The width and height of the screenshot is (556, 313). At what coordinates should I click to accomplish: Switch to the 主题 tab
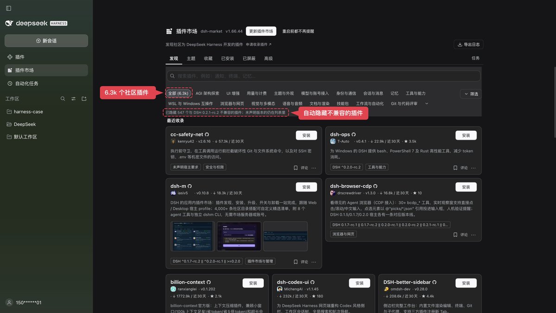[191, 58]
